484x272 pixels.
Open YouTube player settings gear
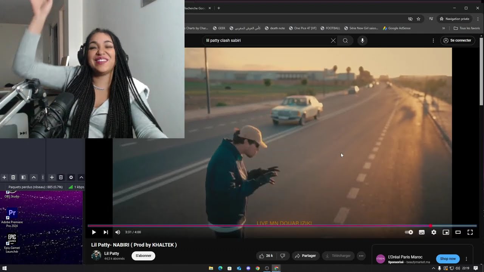click(x=434, y=232)
